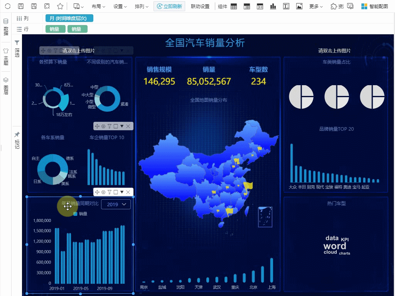This screenshot has height=296, width=395.
Task: Click the 上海 bar in city chart
Action: pos(272,270)
